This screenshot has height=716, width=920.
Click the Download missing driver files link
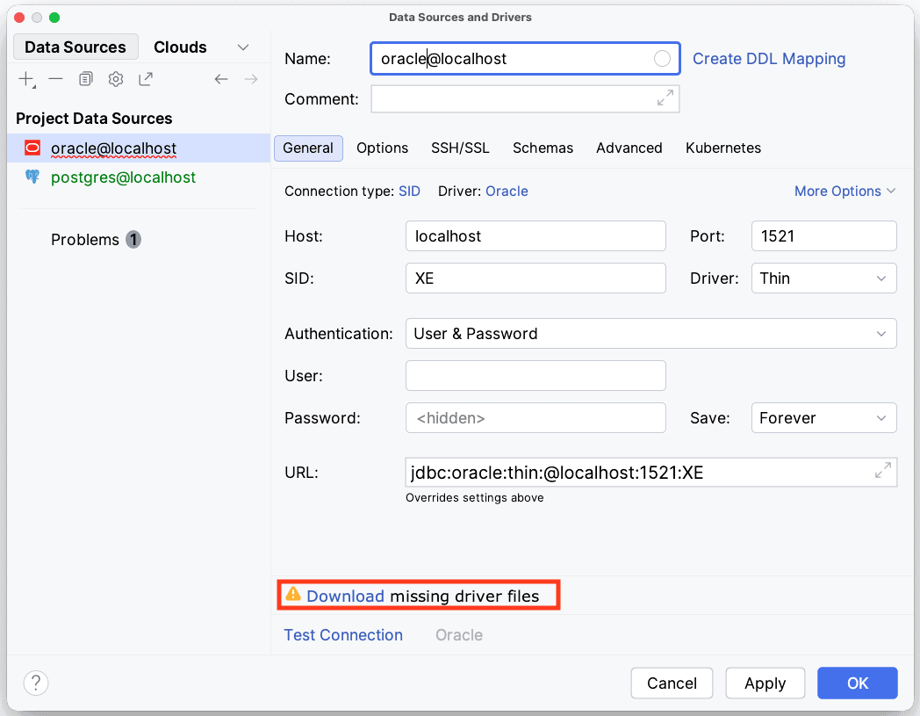[345, 596]
